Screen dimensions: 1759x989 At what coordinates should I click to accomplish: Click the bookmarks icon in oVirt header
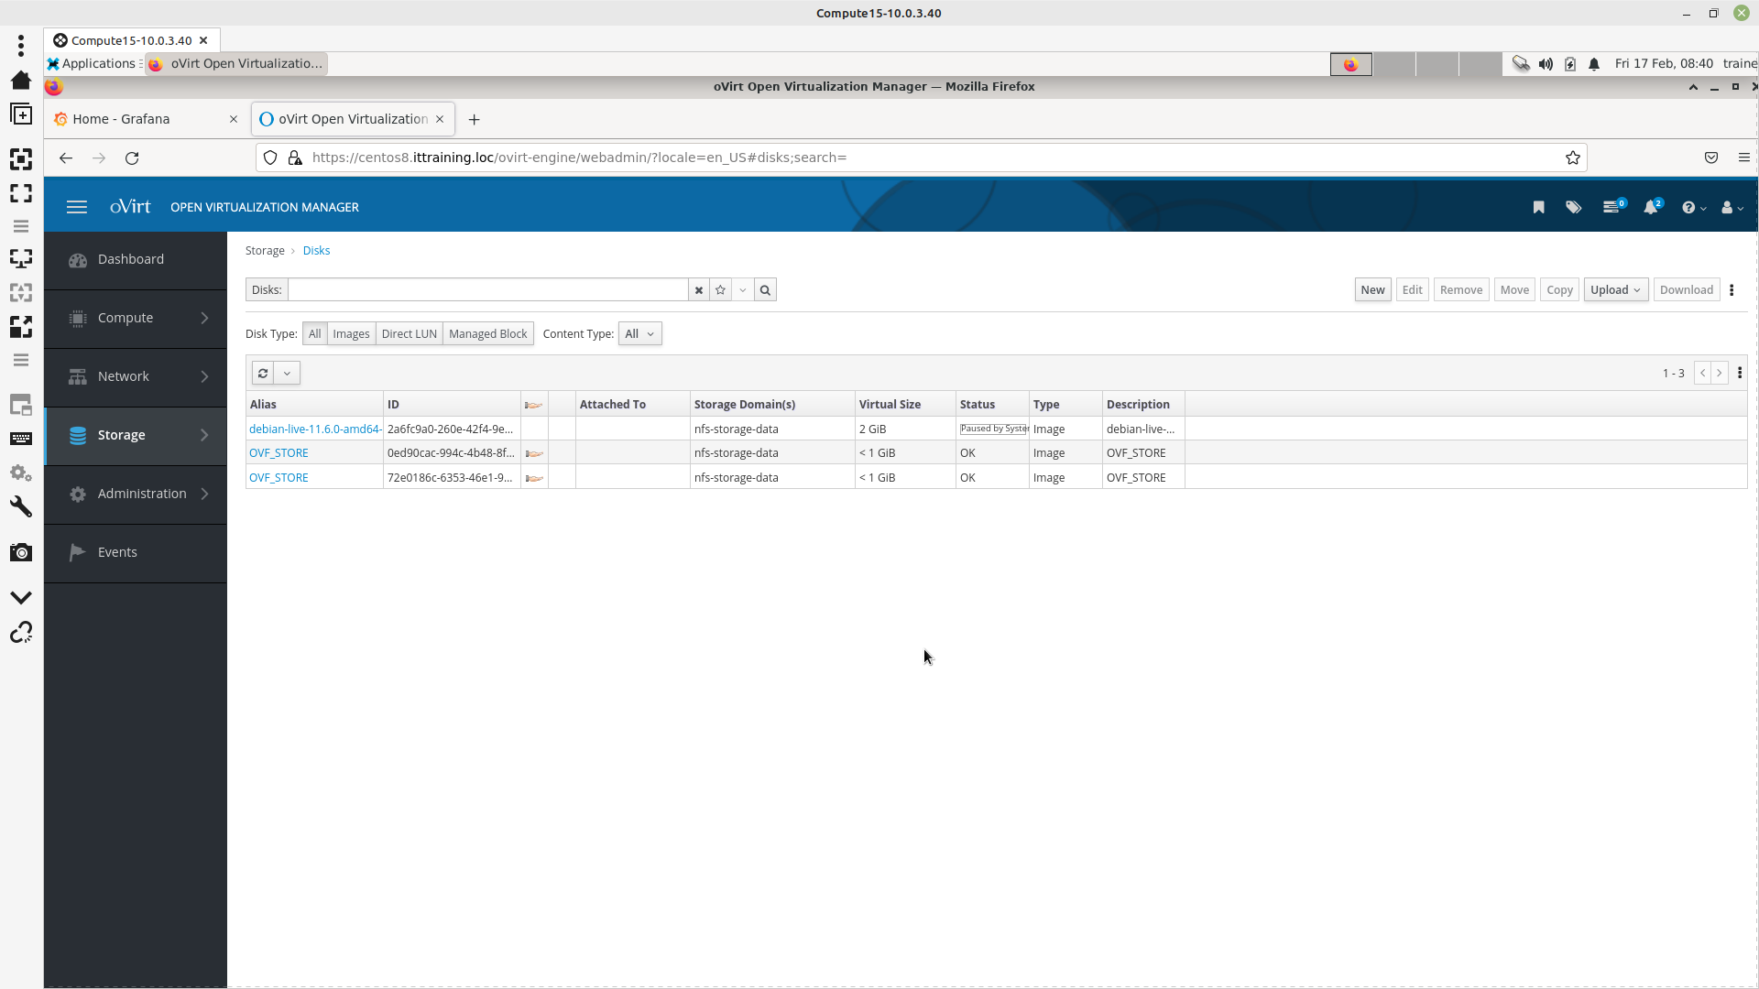point(1538,208)
